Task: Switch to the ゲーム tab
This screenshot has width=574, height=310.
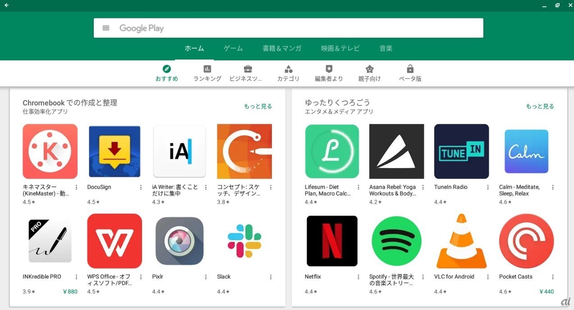Action: (x=233, y=48)
